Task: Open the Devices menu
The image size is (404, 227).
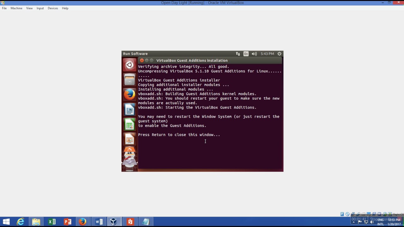Action: click(53, 8)
